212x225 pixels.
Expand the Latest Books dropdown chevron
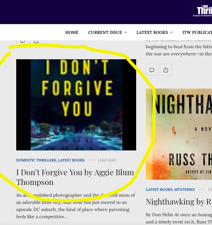pos(171,32)
